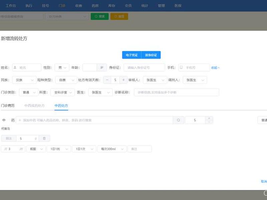Open the 执行 menu
The height and width of the screenshot is (200, 267).
click(x=29, y=6)
